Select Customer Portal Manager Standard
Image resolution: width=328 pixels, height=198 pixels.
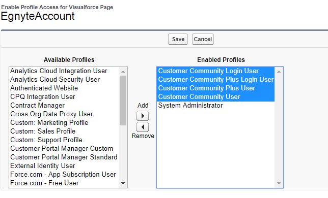(x=64, y=157)
